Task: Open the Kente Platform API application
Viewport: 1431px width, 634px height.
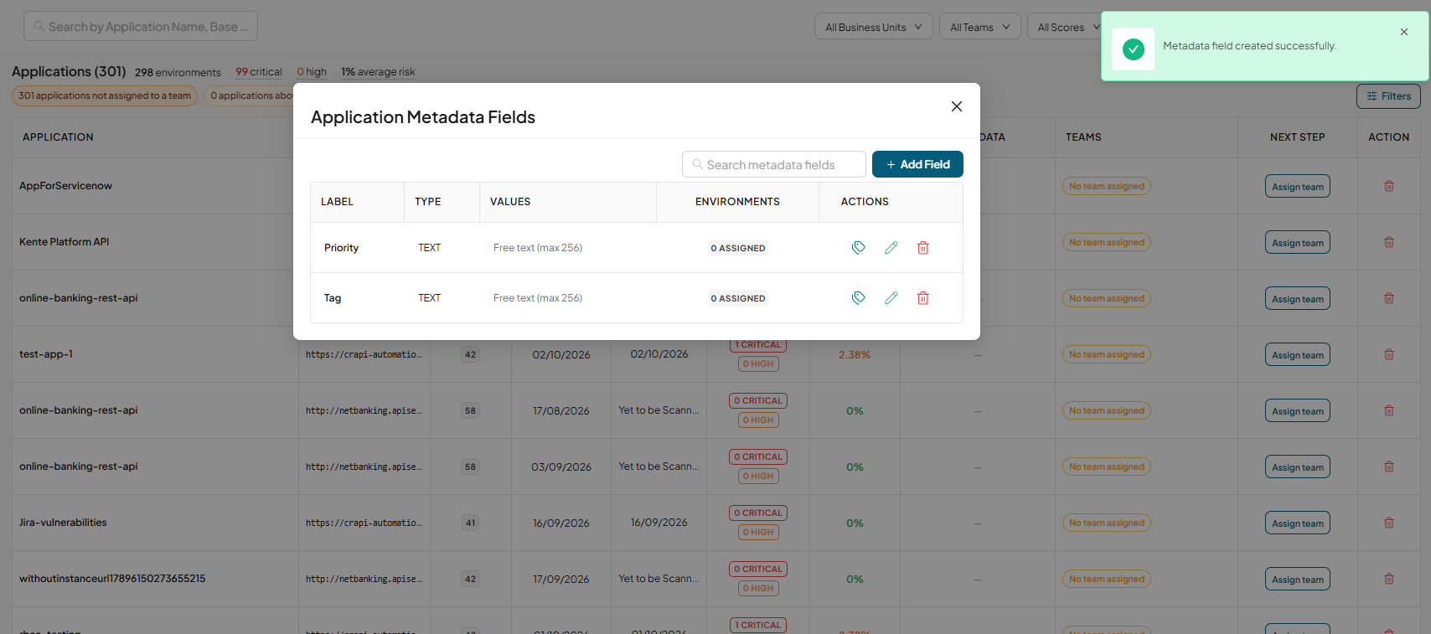Action: (65, 242)
